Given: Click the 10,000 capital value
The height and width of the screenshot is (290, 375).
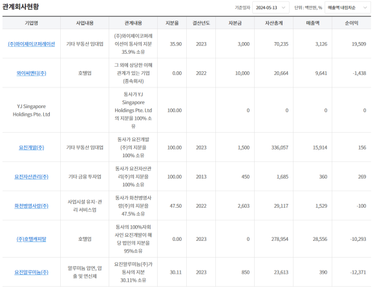Looking at the screenshot, I should [242, 73].
